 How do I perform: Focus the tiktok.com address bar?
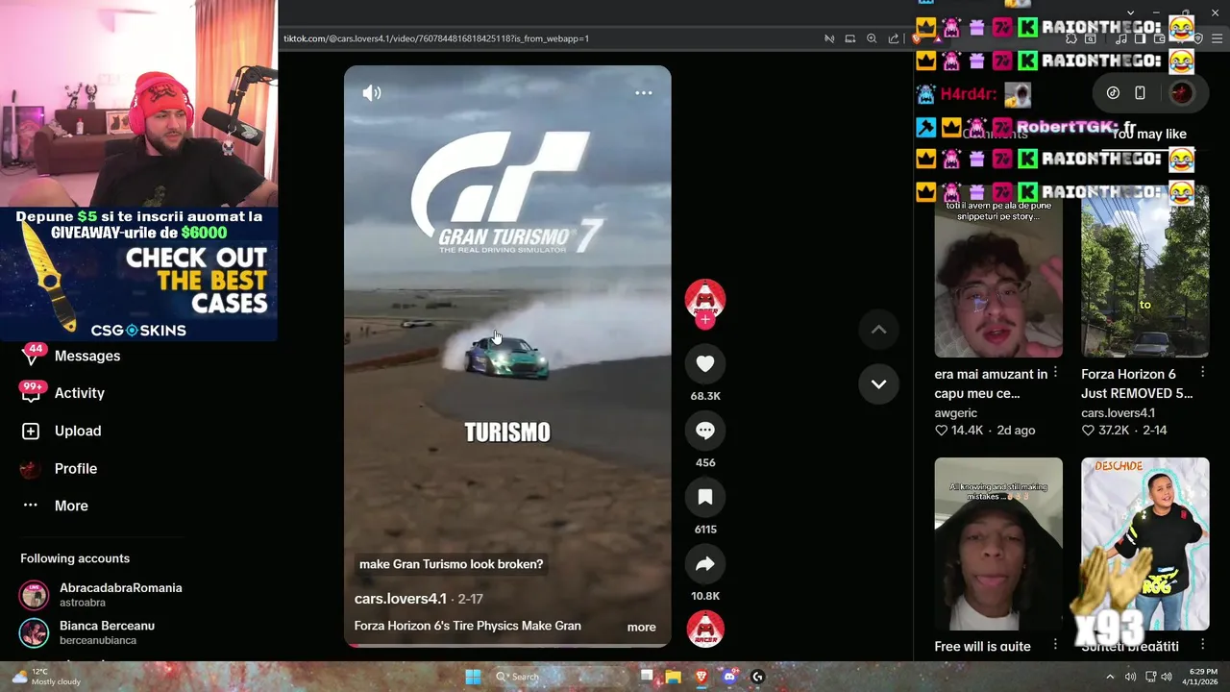coord(548,38)
